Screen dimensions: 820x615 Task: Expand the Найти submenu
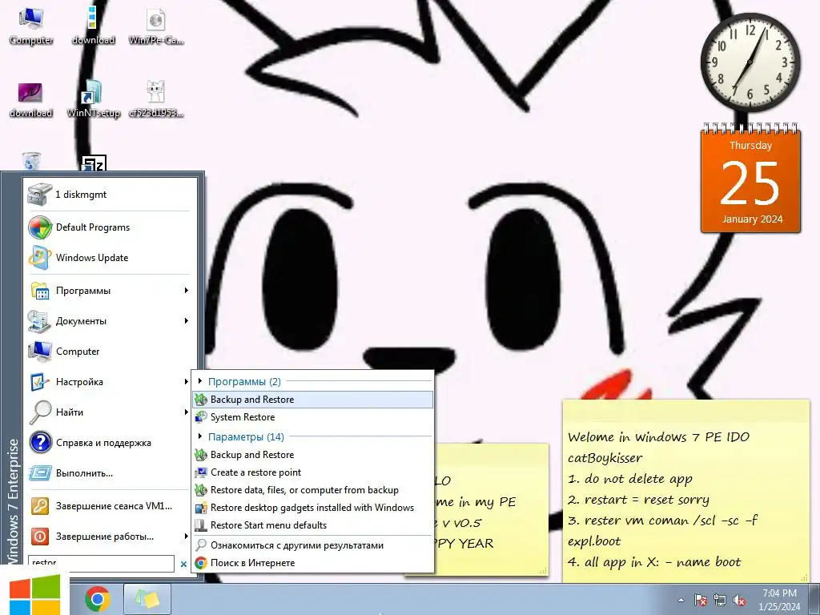pos(109,412)
